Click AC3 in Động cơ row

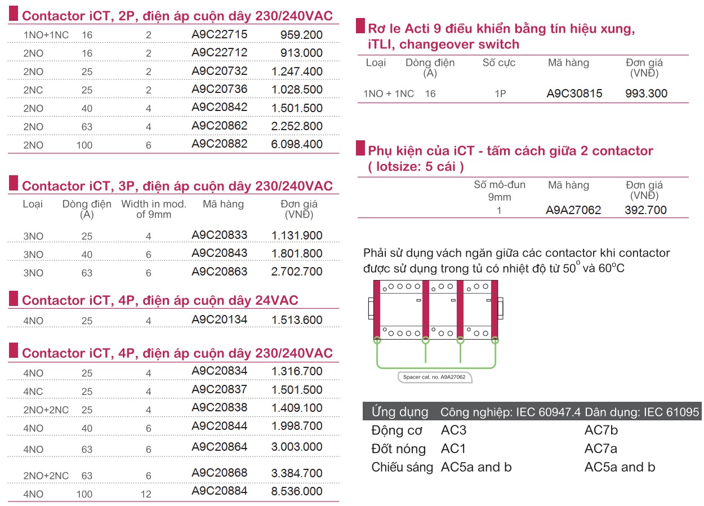454,431
